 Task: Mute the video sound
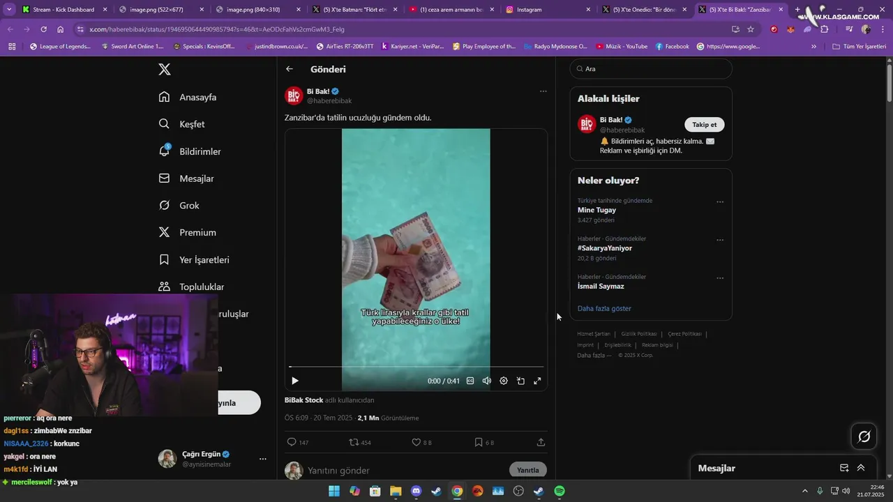(x=487, y=381)
